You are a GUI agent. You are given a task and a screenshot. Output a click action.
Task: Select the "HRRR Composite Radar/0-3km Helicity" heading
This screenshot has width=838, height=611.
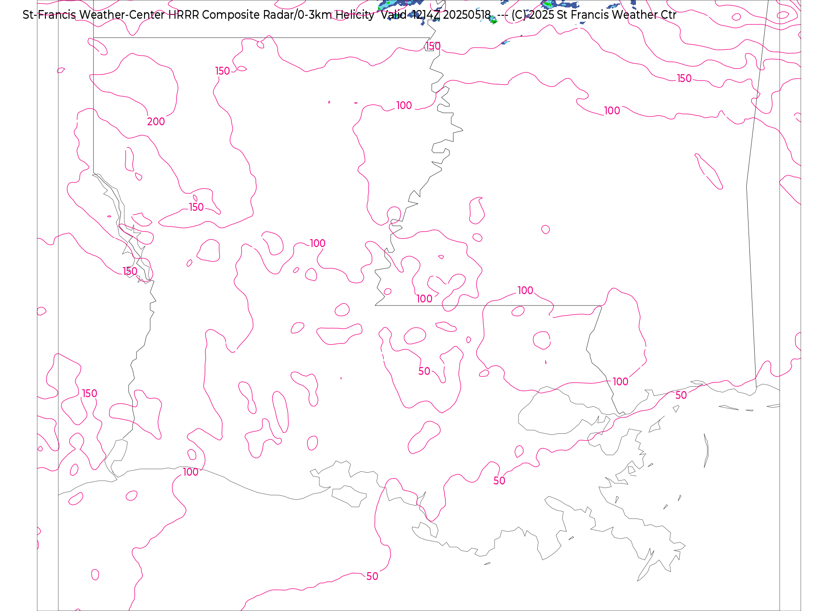tap(271, 15)
